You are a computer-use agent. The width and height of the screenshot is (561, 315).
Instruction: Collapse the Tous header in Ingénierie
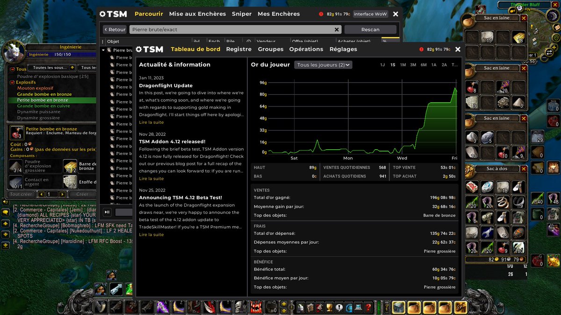(13, 69)
